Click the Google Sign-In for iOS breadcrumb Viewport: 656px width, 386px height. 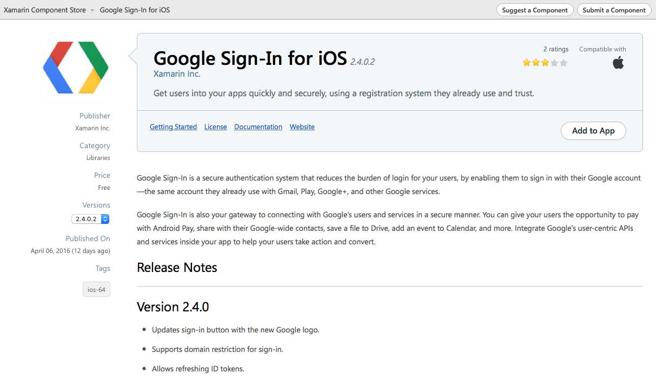click(x=135, y=10)
